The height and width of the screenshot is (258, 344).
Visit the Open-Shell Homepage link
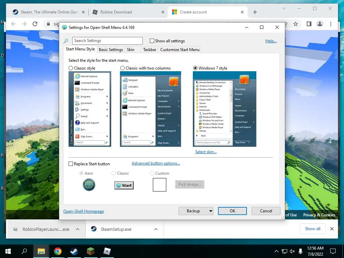[x=84, y=211]
